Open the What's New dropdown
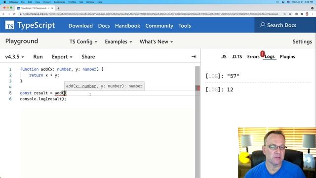Screen dimensions: 316x178 pos(156,42)
